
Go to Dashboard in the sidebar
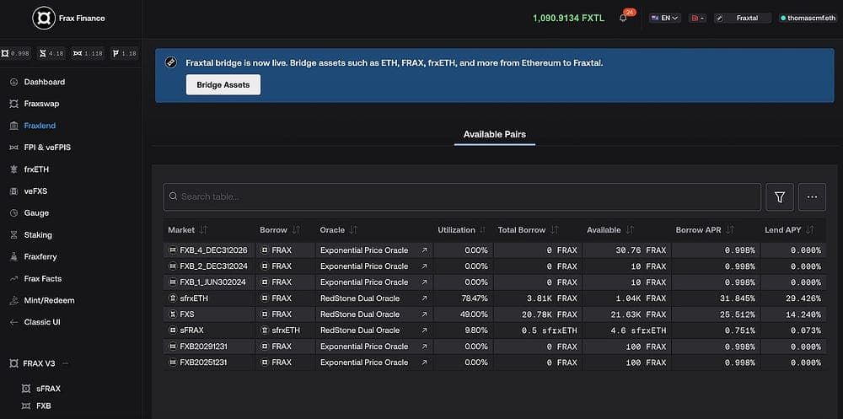tap(45, 82)
